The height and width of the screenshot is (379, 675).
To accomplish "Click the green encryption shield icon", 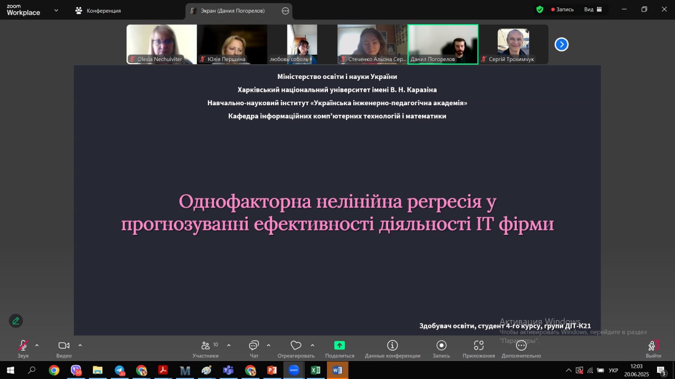I will pyautogui.click(x=539, y=9).
